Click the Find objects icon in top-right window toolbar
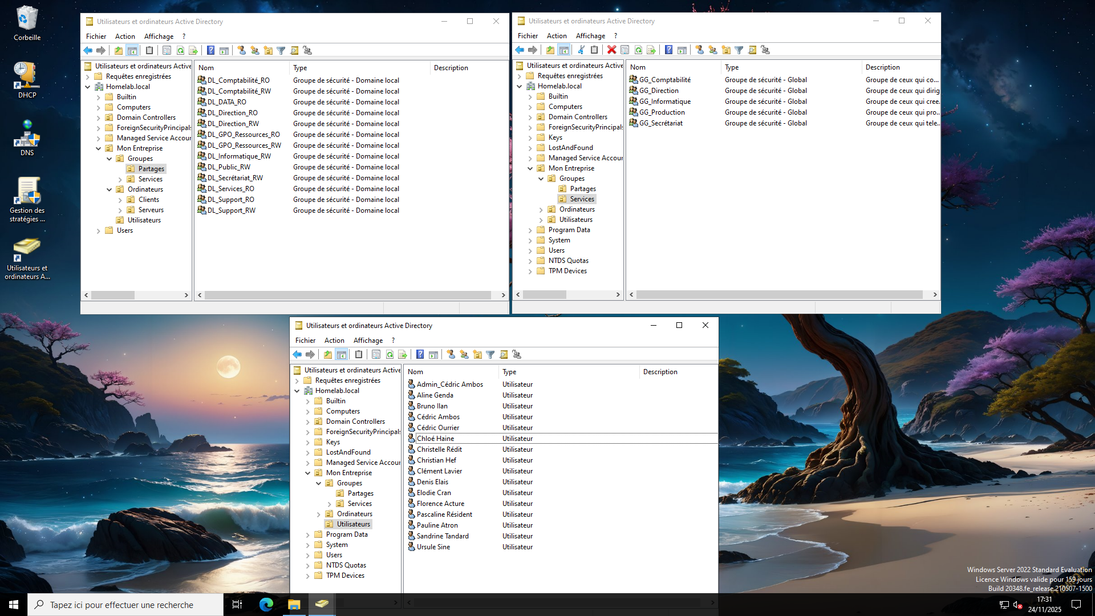The width and height of the screenshot is (1095, 616). pos(752,50)
